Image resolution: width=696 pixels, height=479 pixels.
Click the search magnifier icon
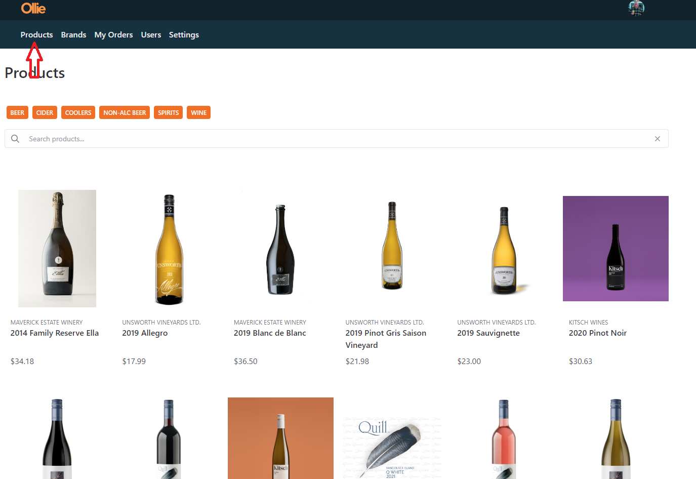(15, 139)
